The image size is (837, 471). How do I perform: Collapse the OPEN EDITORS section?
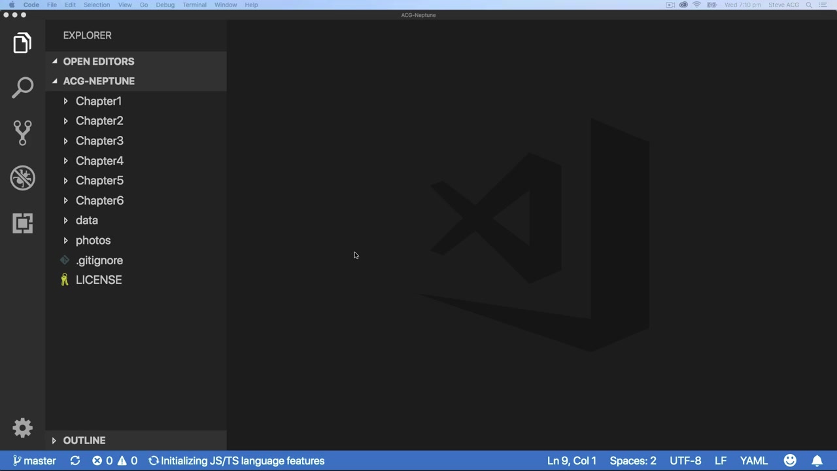pyautogui.click(x=54, y=61)
